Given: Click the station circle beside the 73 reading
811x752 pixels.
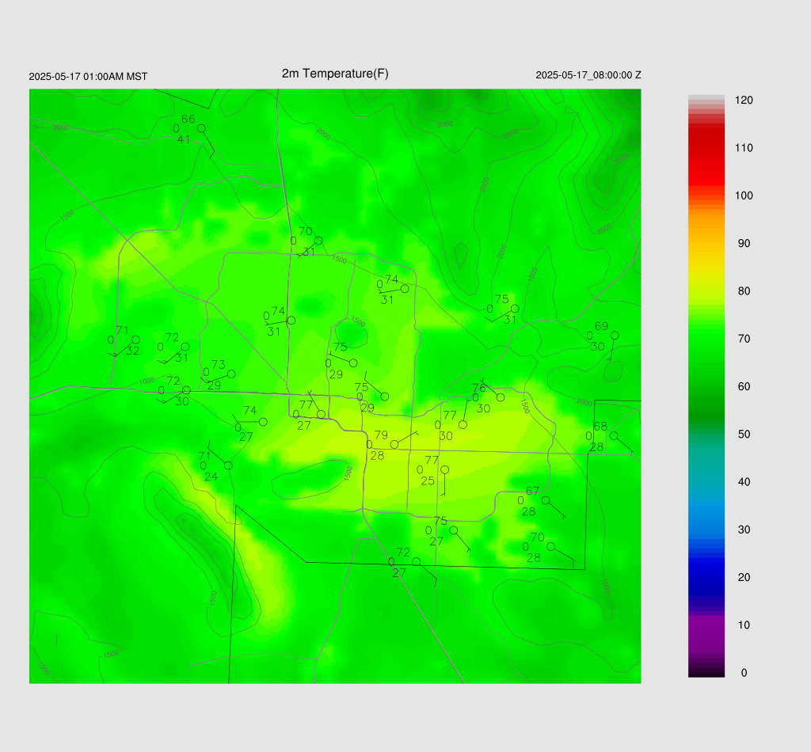Looking at the screenshot, I should click(231, 374).
